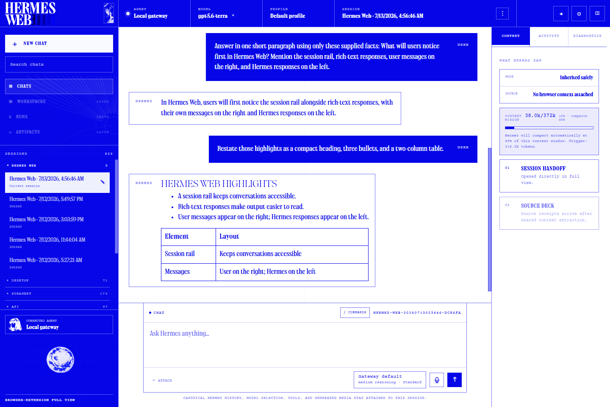This screenshot has width=610, height=407.
Task: Expand the API sessions group
Action: [57, 307]
